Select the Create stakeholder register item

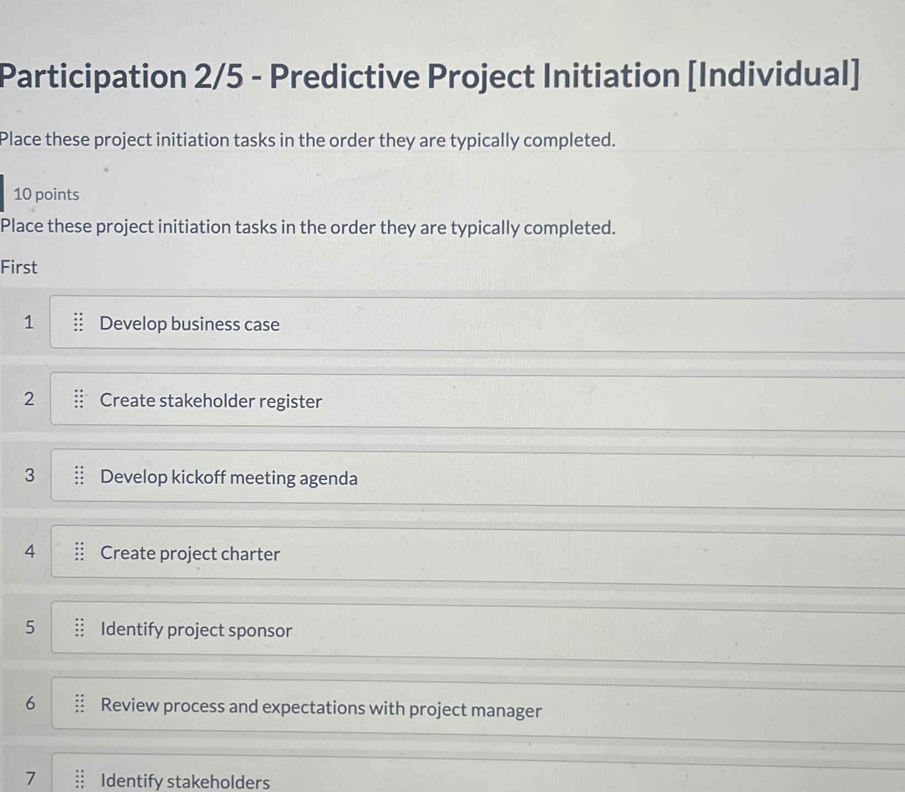point(211,401)
